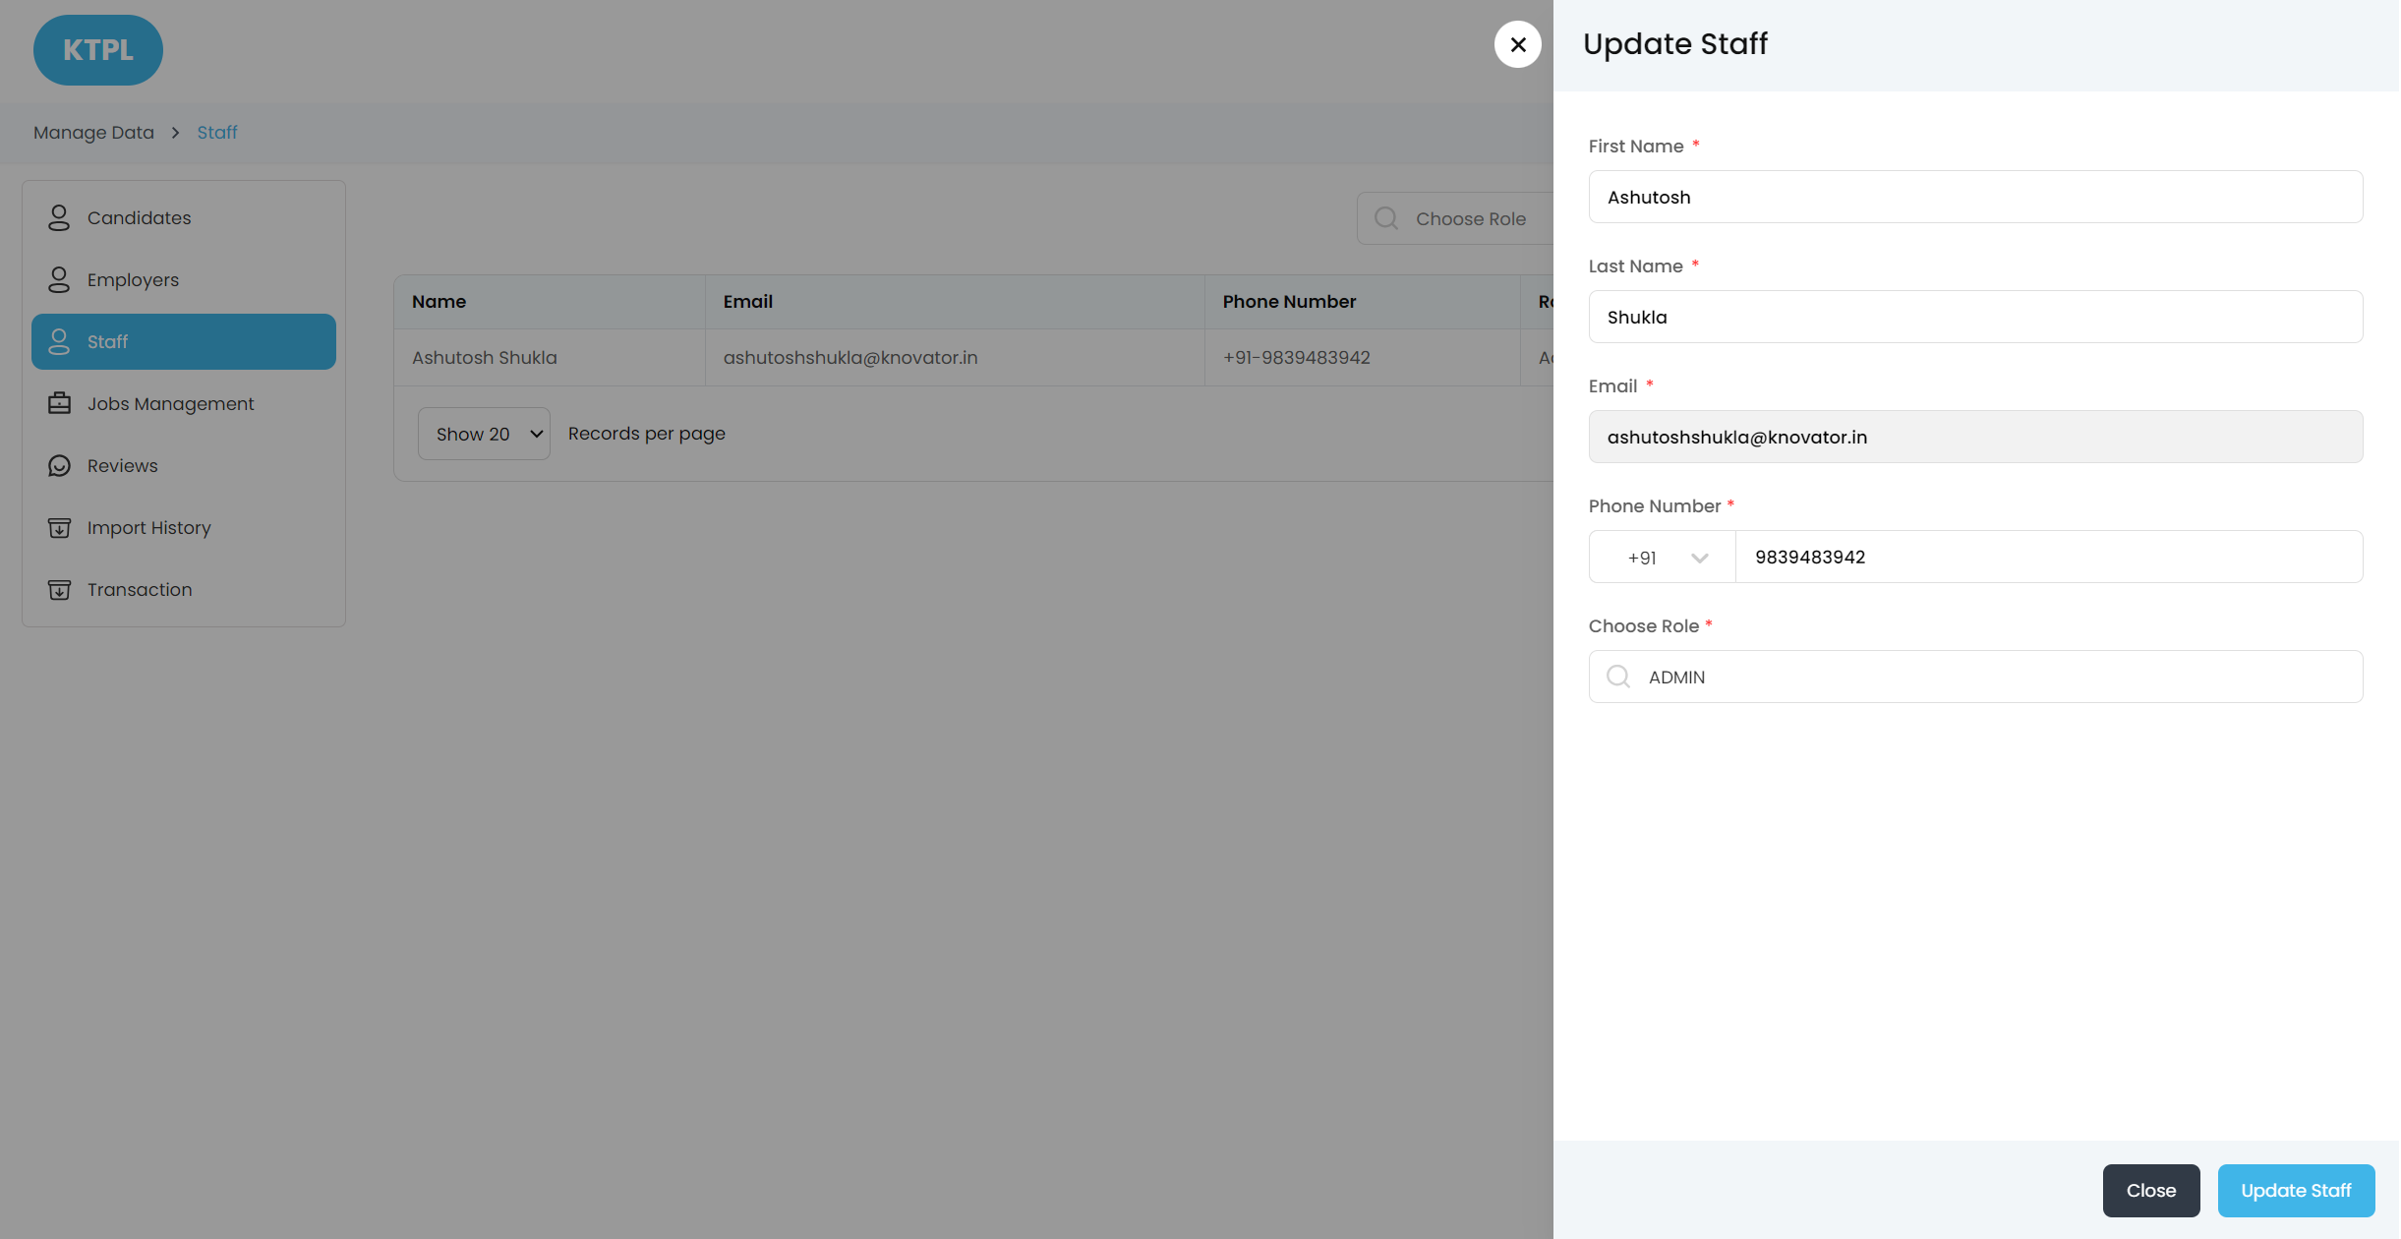Click into the First Name field
Screen dimensions: 2401x1239
(x=1974, y=197)
